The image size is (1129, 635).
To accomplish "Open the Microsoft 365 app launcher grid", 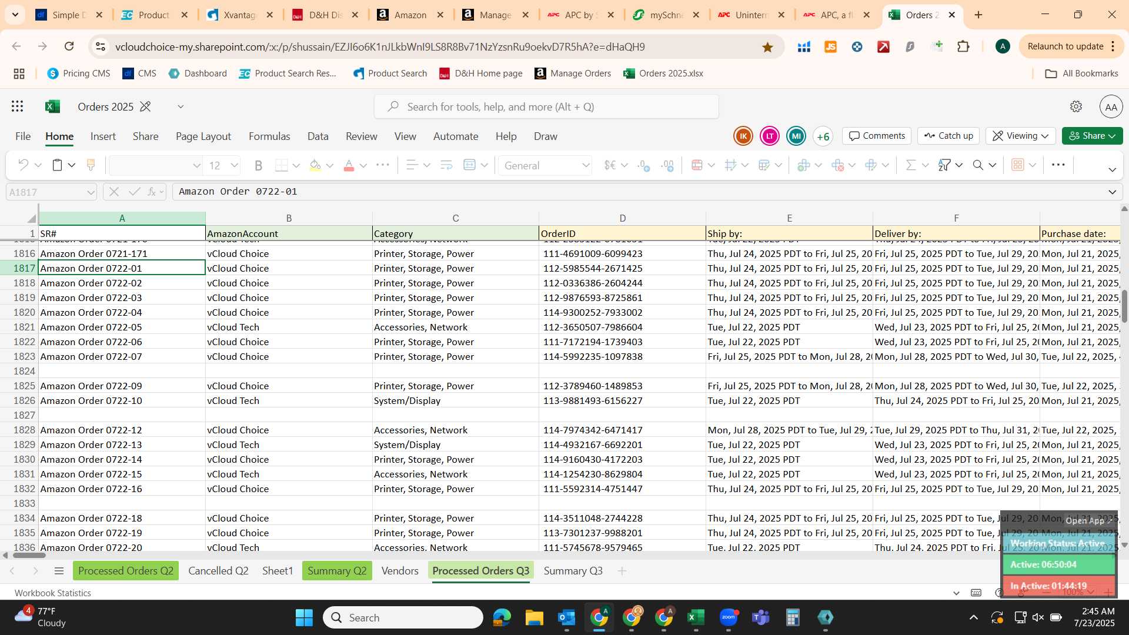I will [18, 106].
